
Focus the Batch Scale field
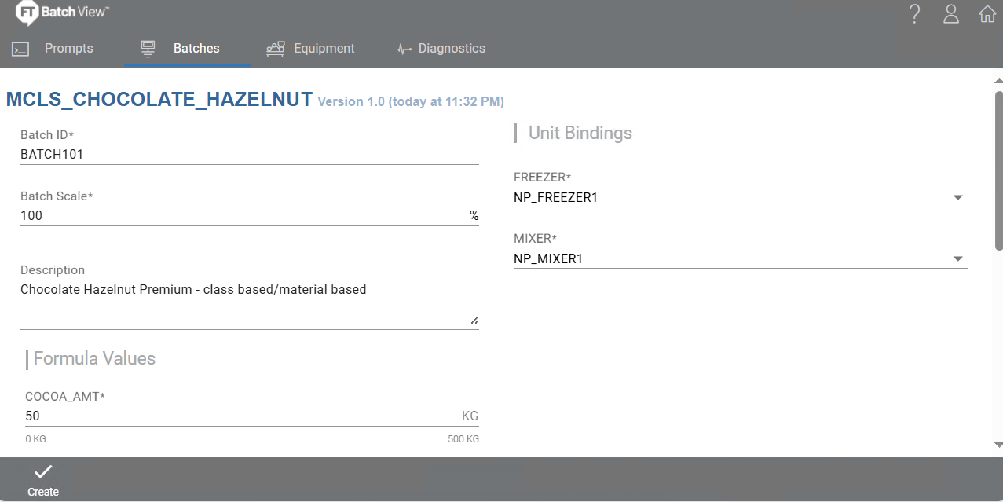(x=249, y=216)
